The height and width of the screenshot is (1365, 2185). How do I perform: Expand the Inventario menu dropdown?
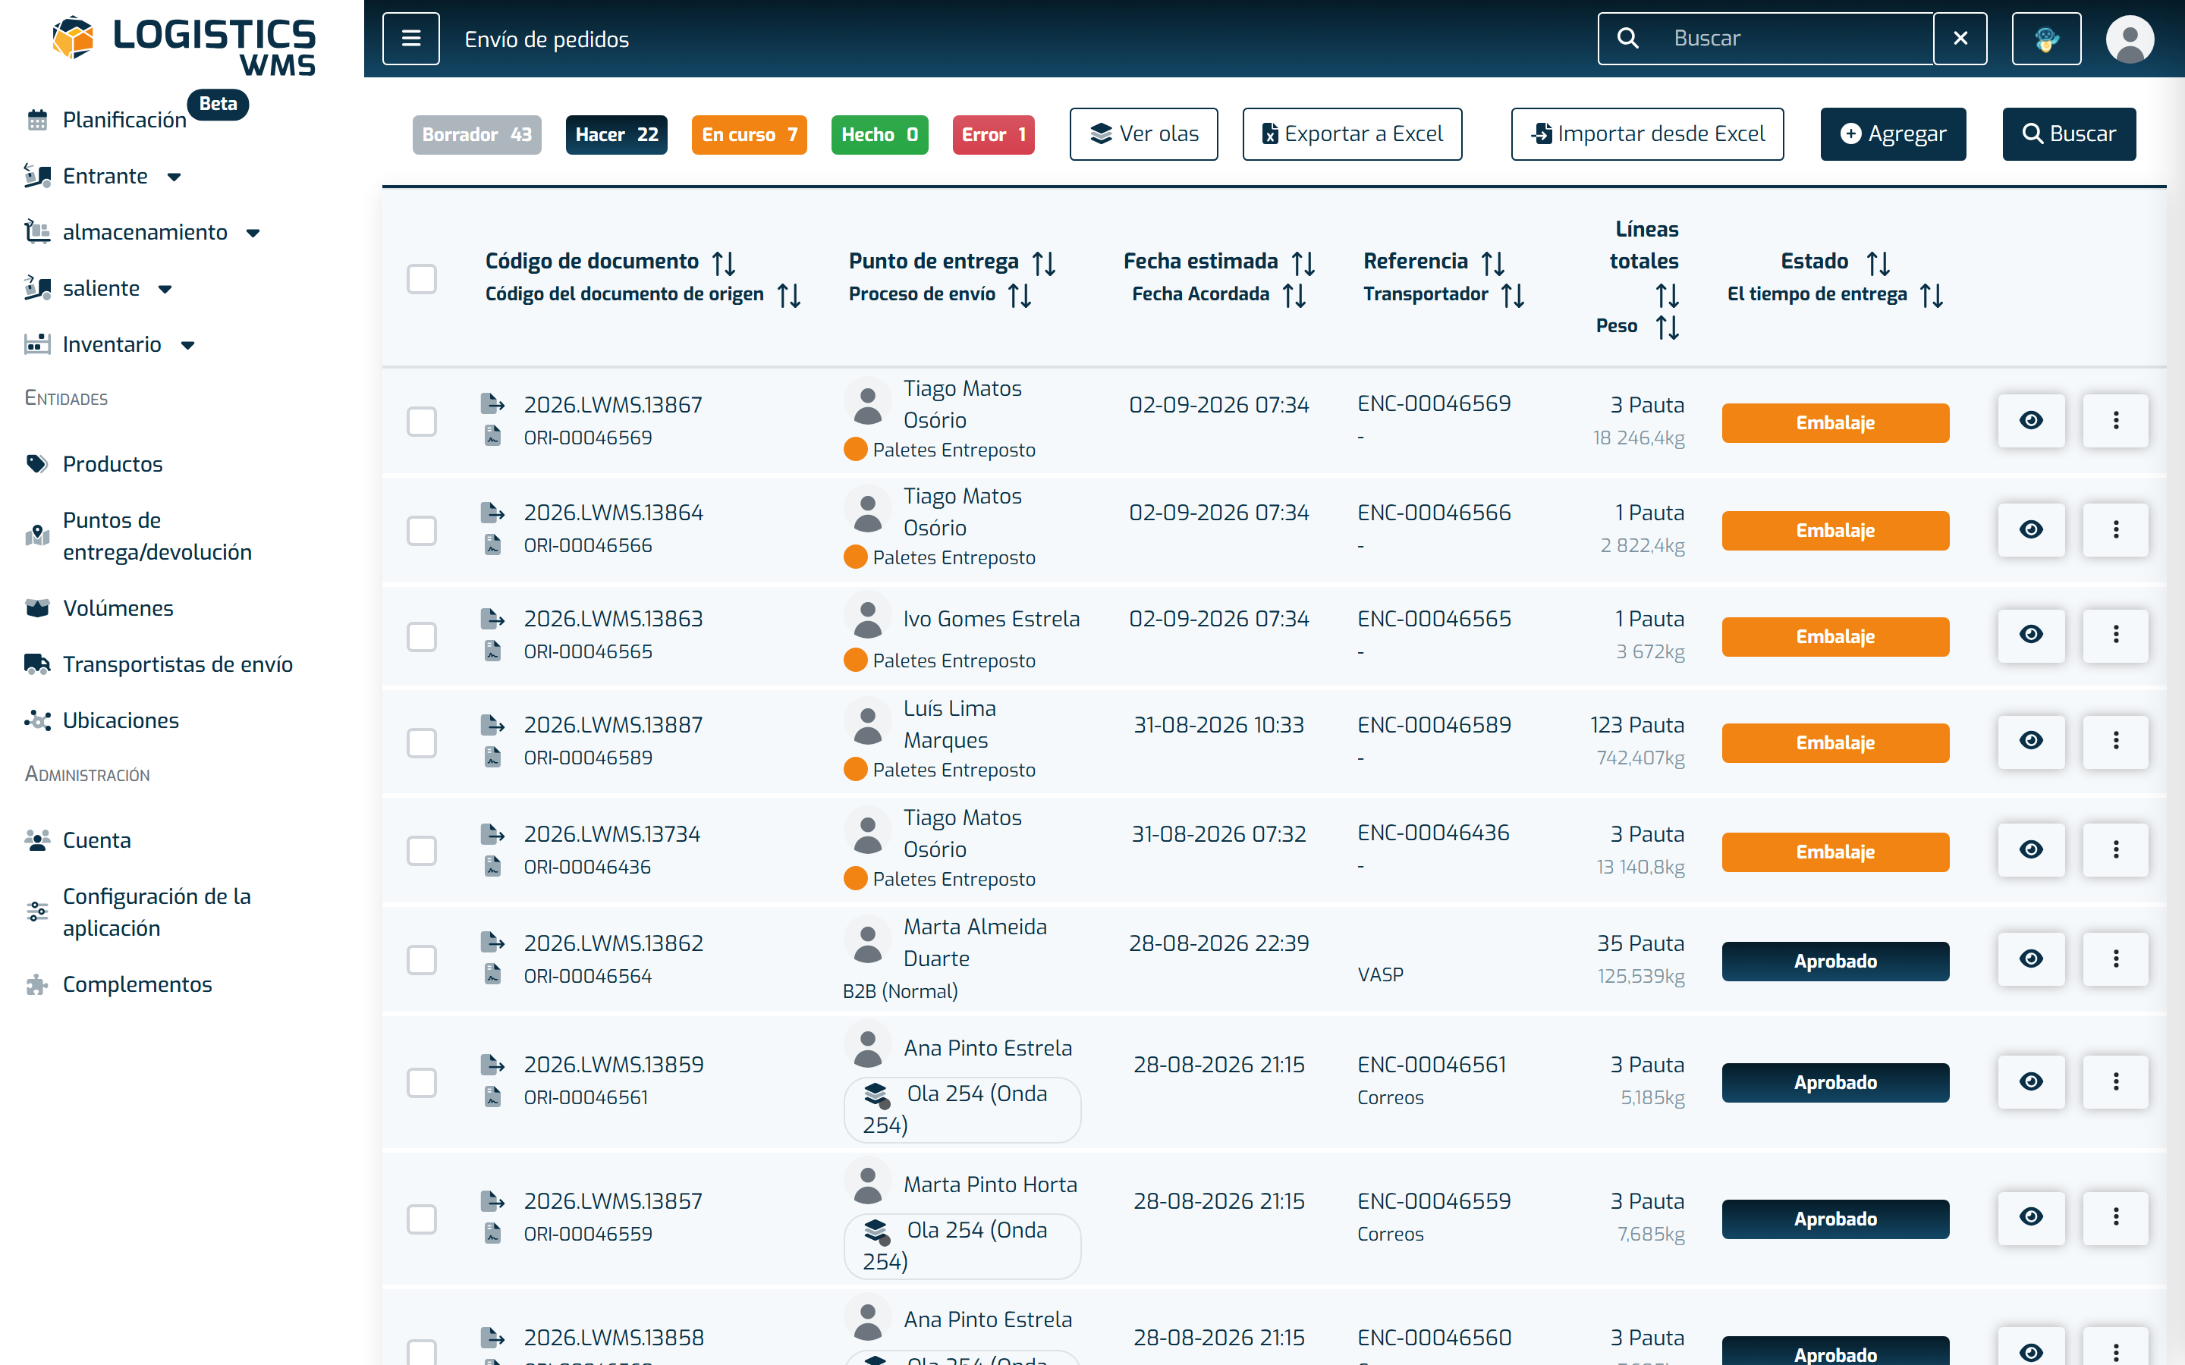pos(187,346)
